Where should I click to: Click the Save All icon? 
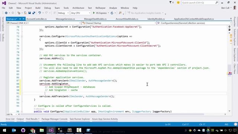[34, 13]
